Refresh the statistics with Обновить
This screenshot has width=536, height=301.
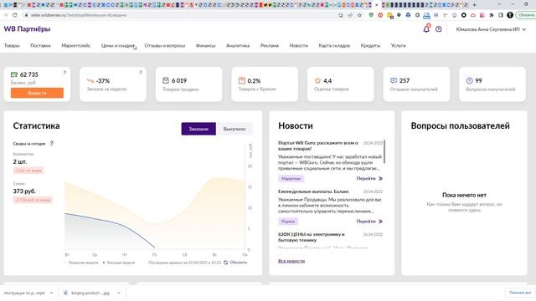coord(235,263)
